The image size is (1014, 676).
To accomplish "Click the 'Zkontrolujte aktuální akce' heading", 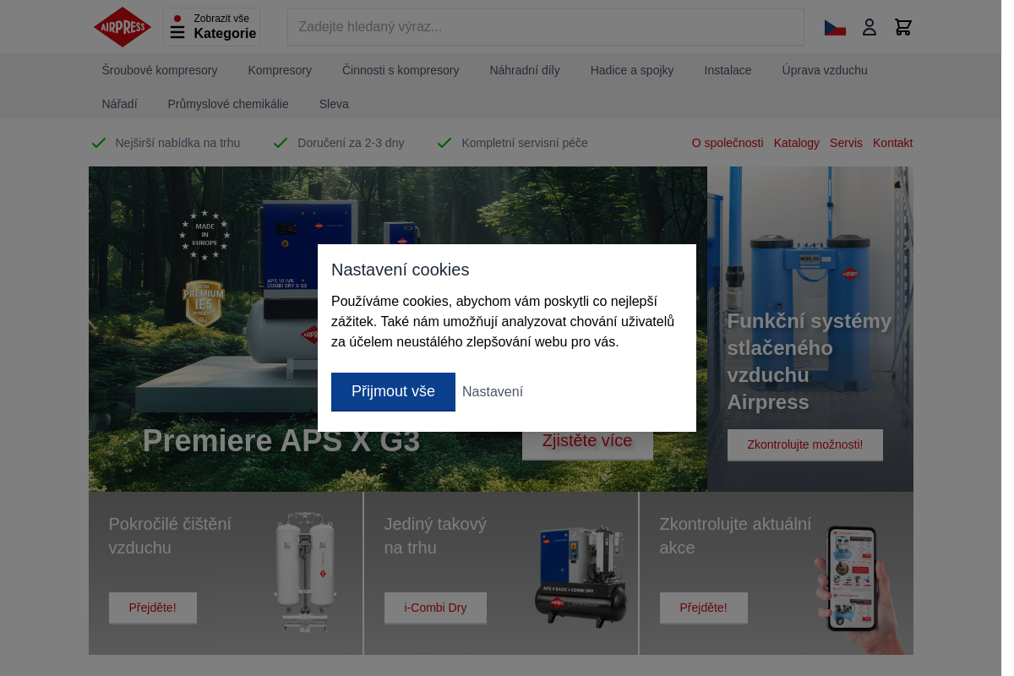I will point(735,536).
